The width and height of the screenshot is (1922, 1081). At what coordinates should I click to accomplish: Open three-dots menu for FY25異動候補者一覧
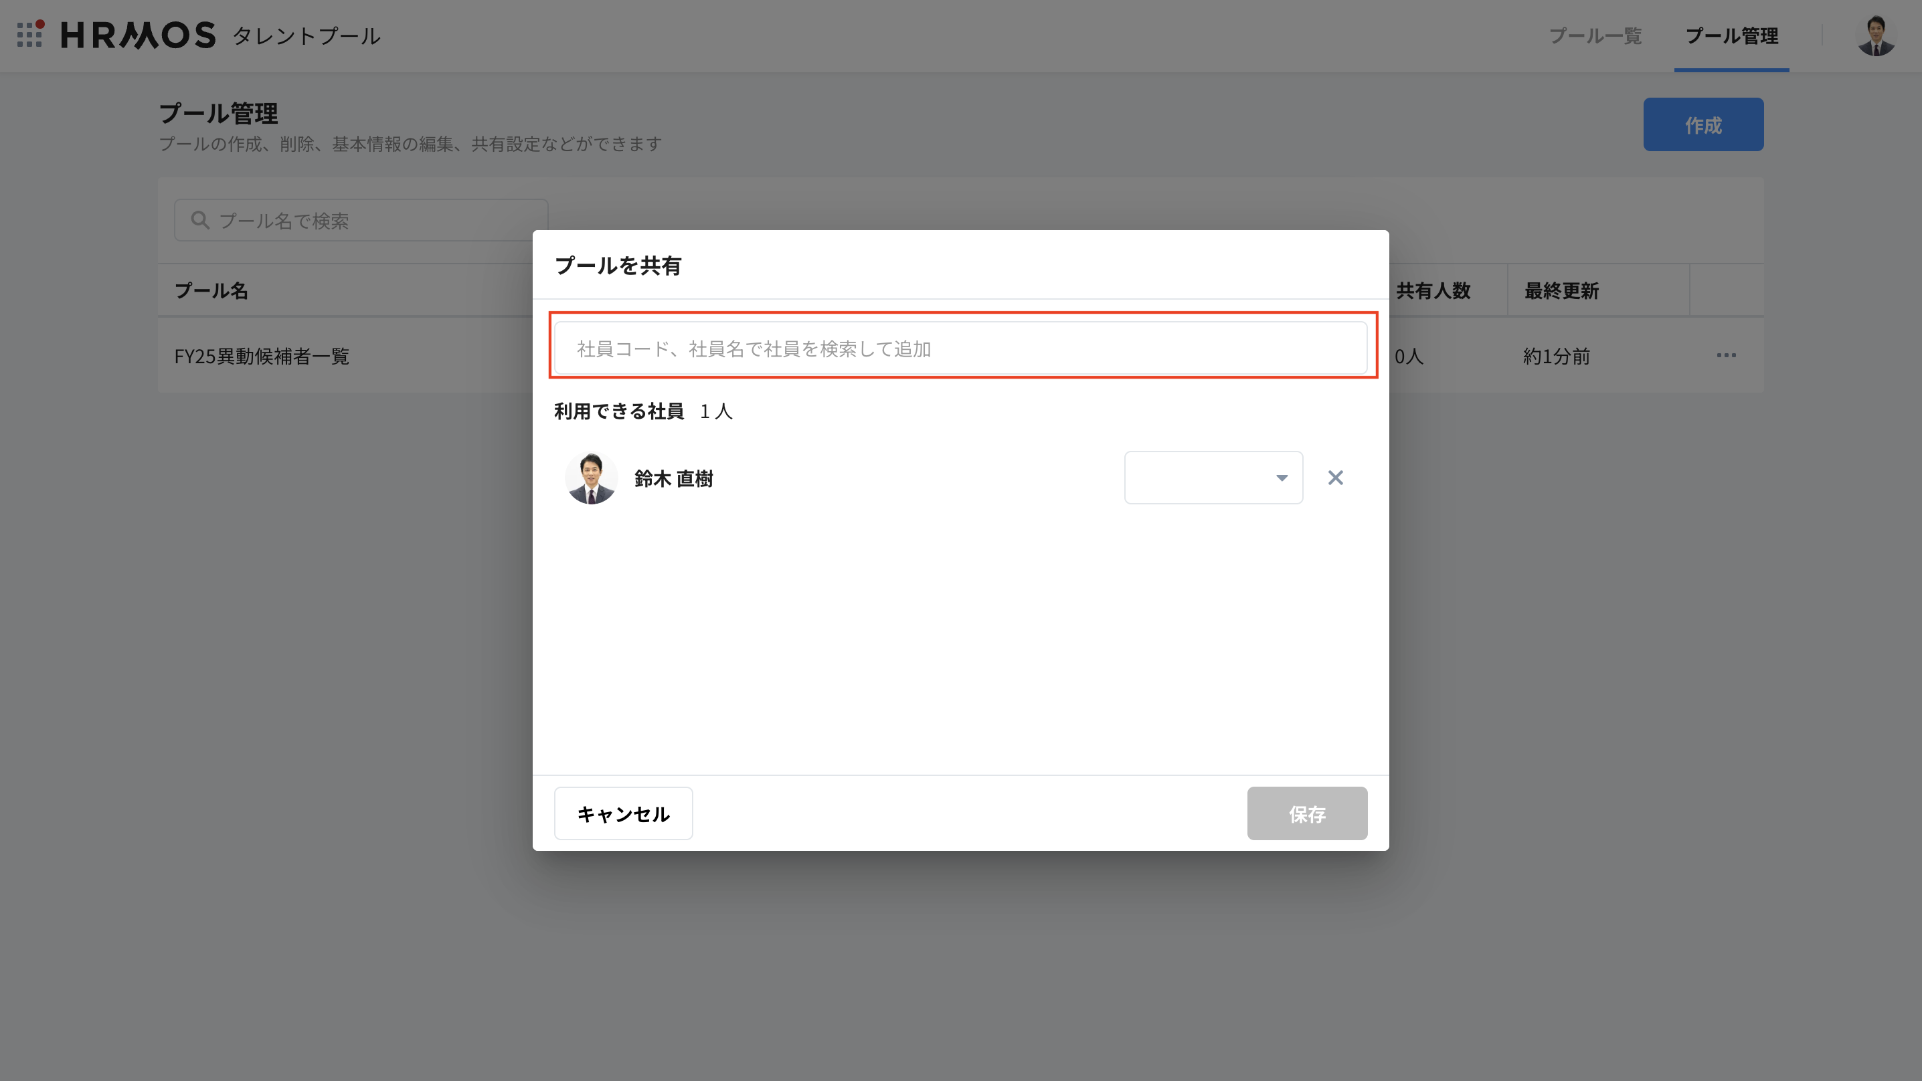tap(1726, 355)
